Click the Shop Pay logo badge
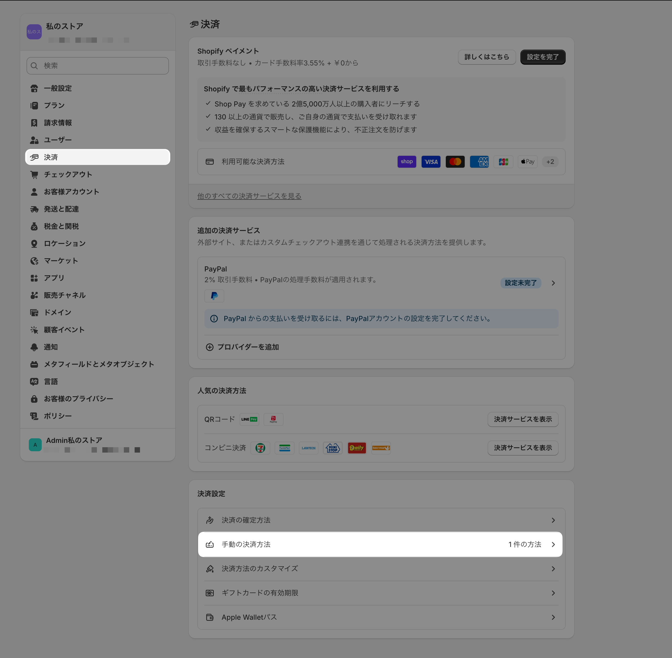 pos(407,162)
